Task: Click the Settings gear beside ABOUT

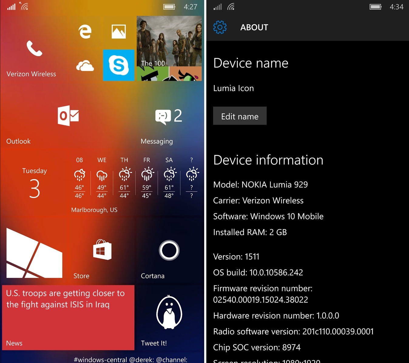Action: (220, 27)
